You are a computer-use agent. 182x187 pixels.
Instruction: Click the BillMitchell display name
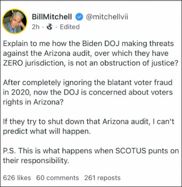(x=52, y=17)
